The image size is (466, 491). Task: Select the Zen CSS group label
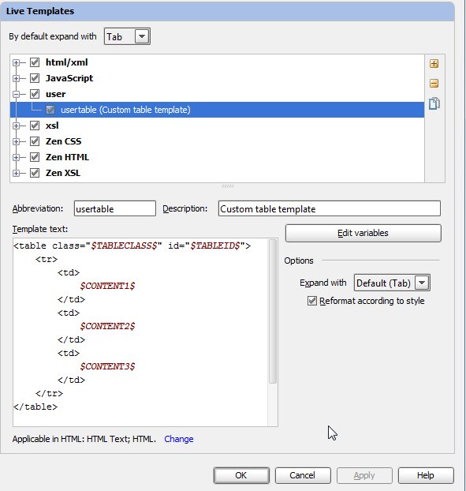click(64, 141)
